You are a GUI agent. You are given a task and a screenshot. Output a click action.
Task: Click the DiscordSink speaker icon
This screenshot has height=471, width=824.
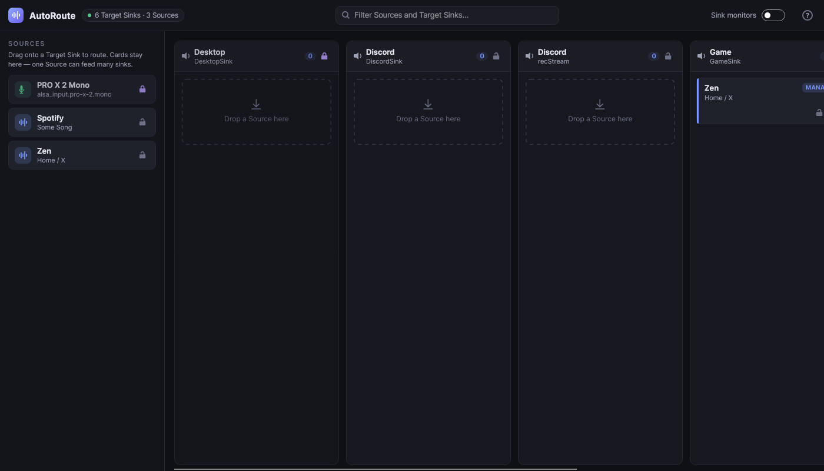[x=357, y=56]
